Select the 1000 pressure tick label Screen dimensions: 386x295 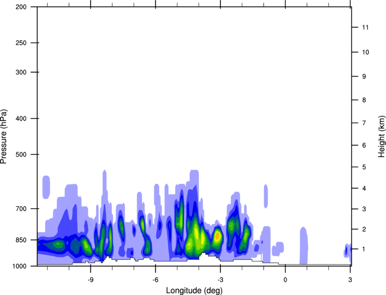(20, 266)
